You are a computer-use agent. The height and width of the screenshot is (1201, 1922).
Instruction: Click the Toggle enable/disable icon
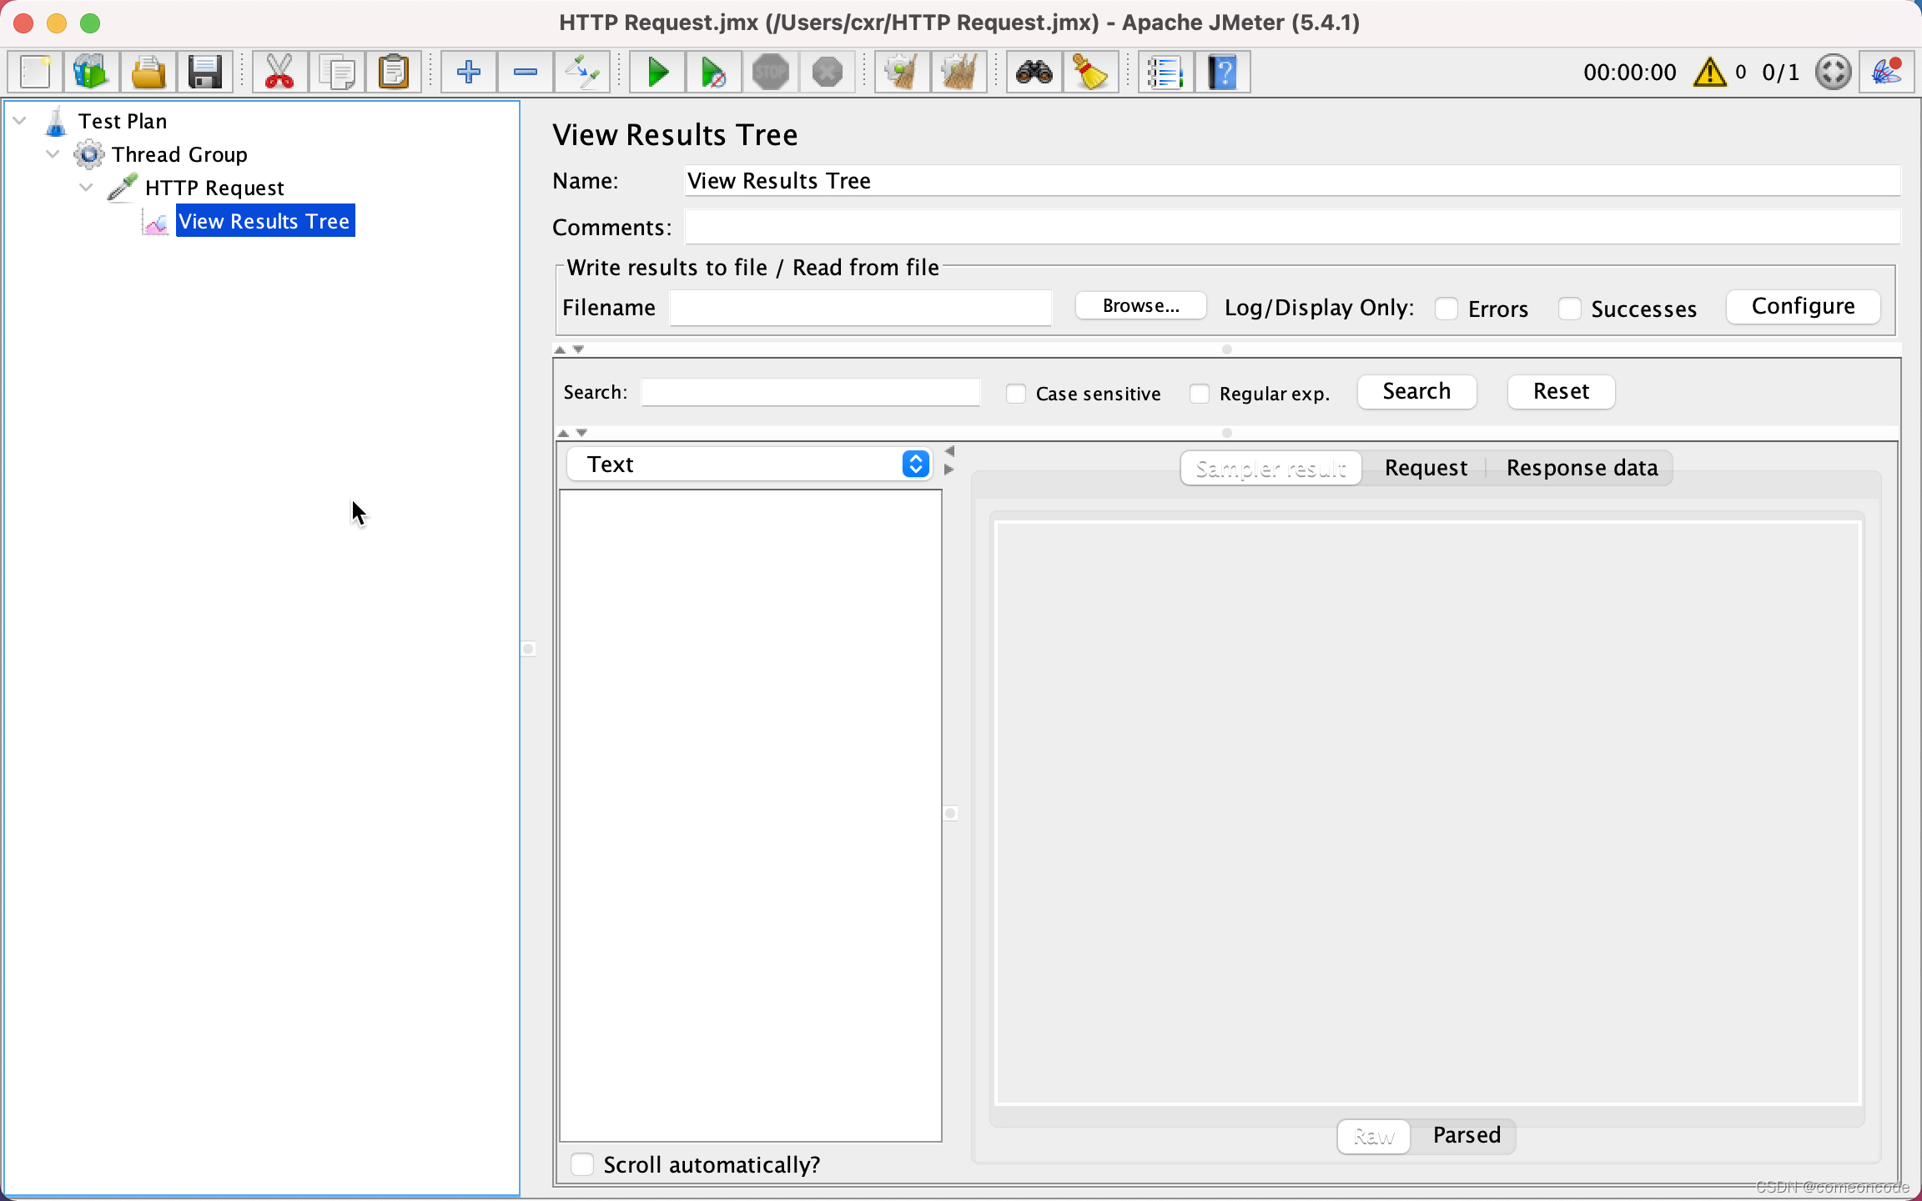[582, 72]
